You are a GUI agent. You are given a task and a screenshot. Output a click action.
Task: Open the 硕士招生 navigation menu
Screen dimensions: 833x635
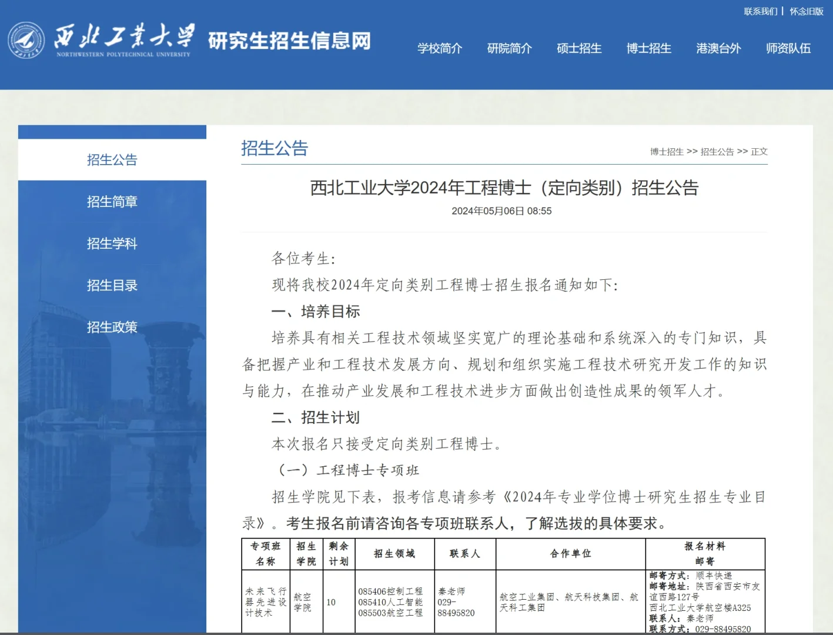579,48
